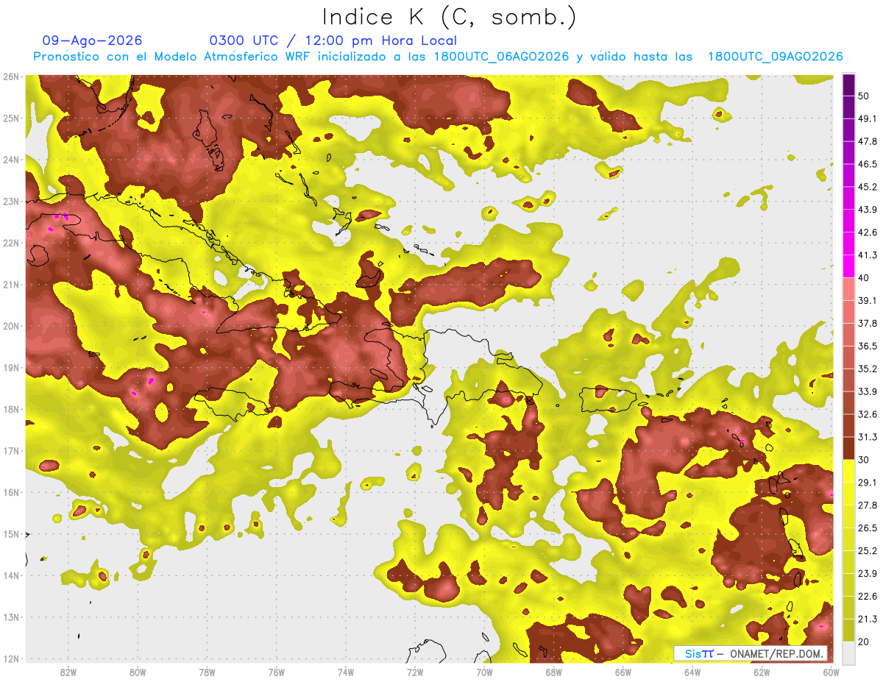This screenshot has width=883, height=682.
Task: Click the '80W' longitude label
Action: [138, 672]
